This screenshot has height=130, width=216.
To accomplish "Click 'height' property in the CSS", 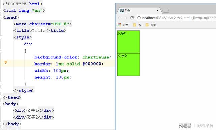I will click(x=43, y=77).
